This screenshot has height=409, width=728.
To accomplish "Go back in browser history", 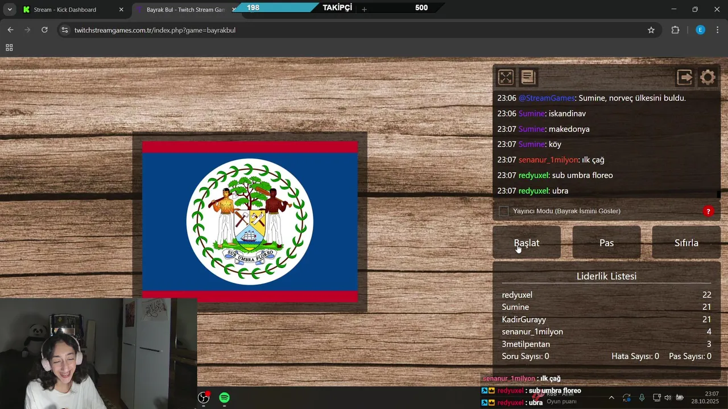I will pos(10,30).
